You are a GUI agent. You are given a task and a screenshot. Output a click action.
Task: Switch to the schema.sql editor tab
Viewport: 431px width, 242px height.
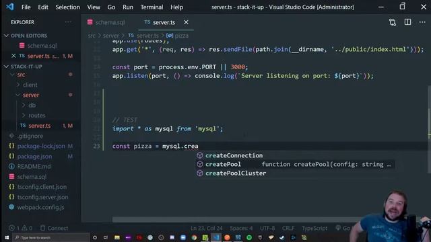[106, 22]
